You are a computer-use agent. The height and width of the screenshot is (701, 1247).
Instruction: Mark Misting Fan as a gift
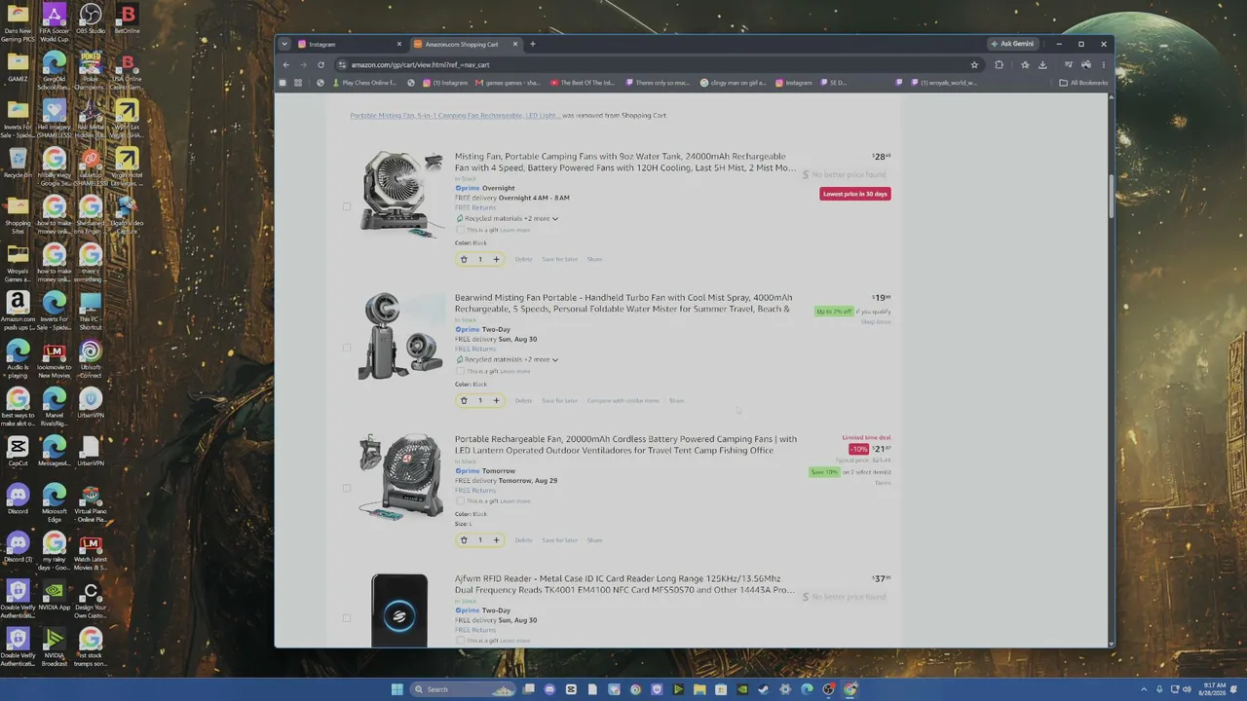pyautogui.click(x=461, y=230)
